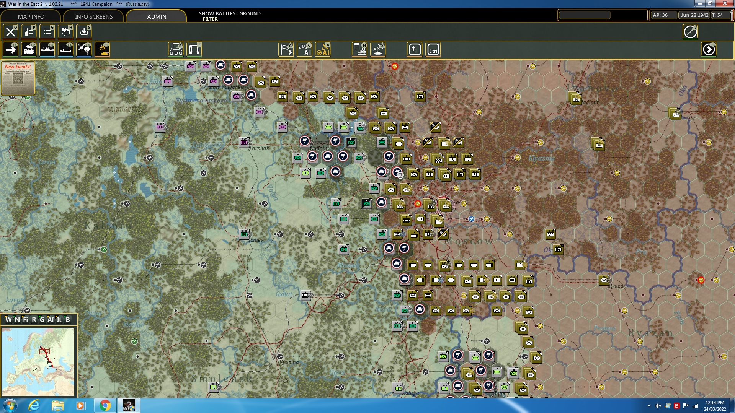Select the HQ unit beside Rzhev
This screenshot has height=413, width=735.
tap(244, 234)
